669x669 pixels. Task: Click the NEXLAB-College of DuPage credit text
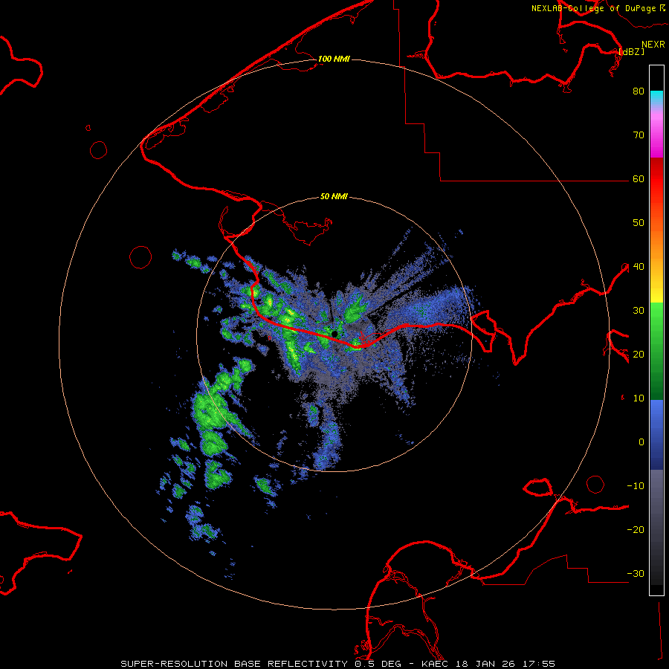click(x=593, y=8)
